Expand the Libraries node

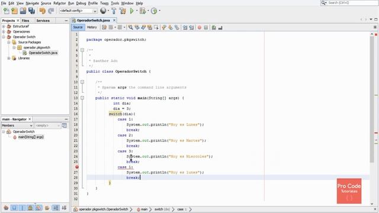[9, 58]
